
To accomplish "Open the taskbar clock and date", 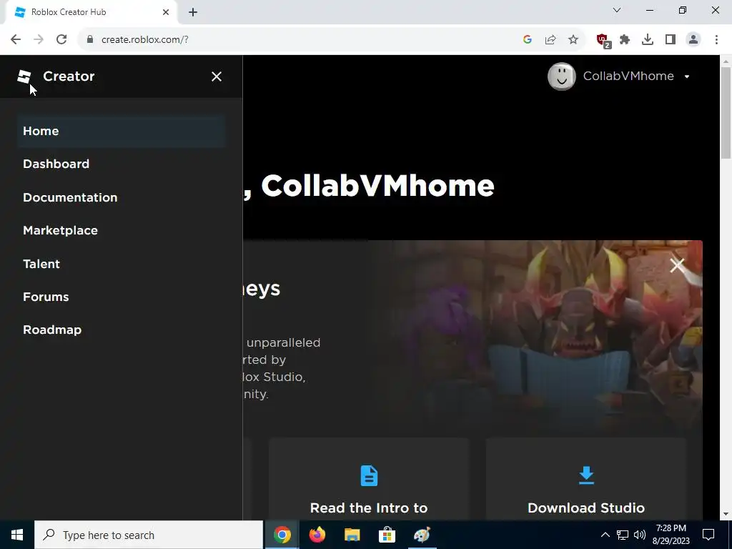I will pos(671,535).
